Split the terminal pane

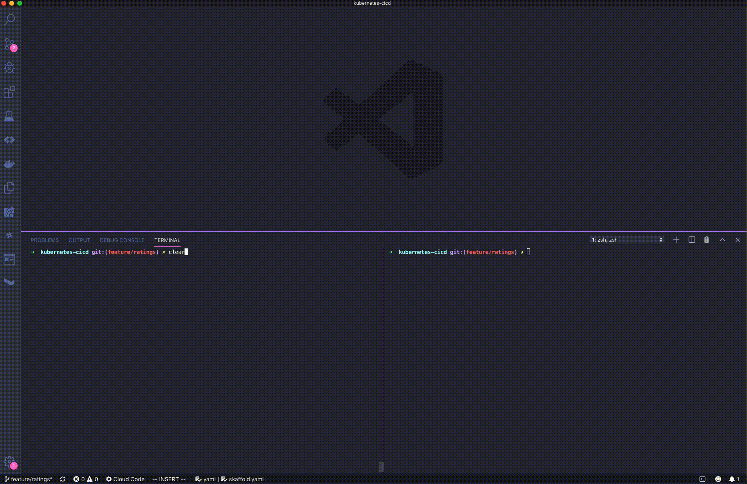coord(692,240)
